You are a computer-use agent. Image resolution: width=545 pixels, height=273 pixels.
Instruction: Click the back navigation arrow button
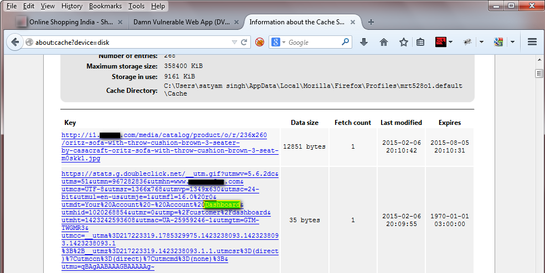pos(15,42)
